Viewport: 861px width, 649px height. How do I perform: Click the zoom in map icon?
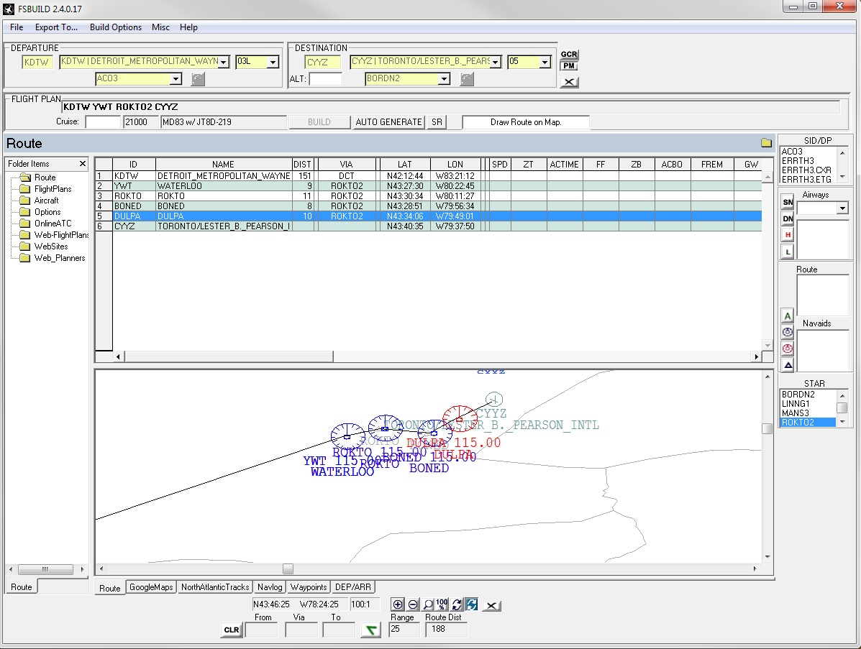pos(398,604)
